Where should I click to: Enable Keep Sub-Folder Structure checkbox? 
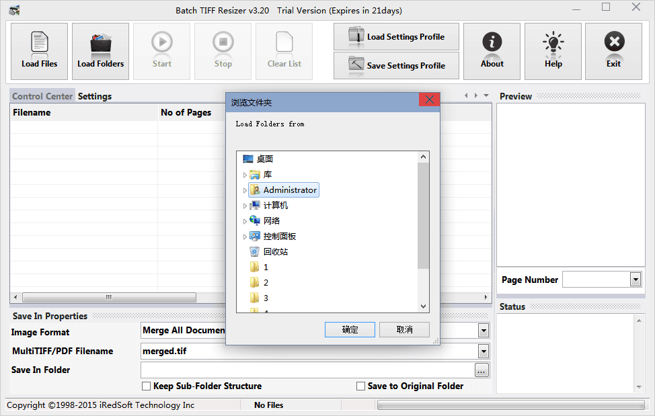coord(147,386)
